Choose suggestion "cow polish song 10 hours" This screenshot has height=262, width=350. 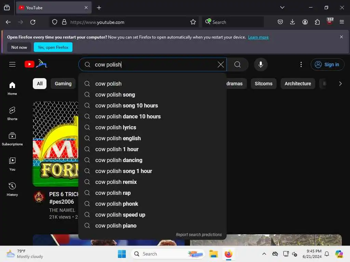(152, 106)
